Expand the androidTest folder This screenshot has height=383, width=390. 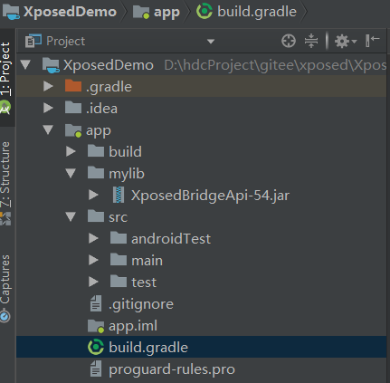(x=93, y=238)
